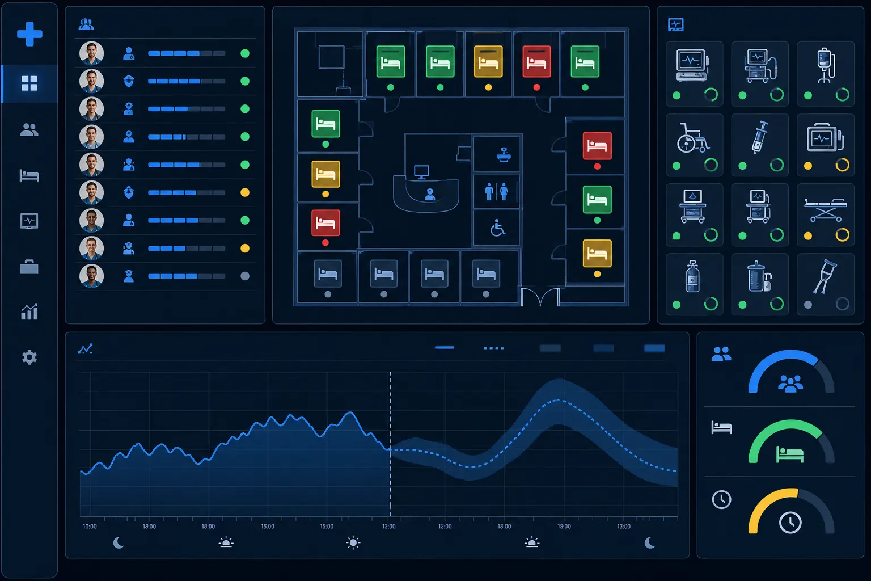Click the trend chart panel header icon

click(x=85, y=349)
